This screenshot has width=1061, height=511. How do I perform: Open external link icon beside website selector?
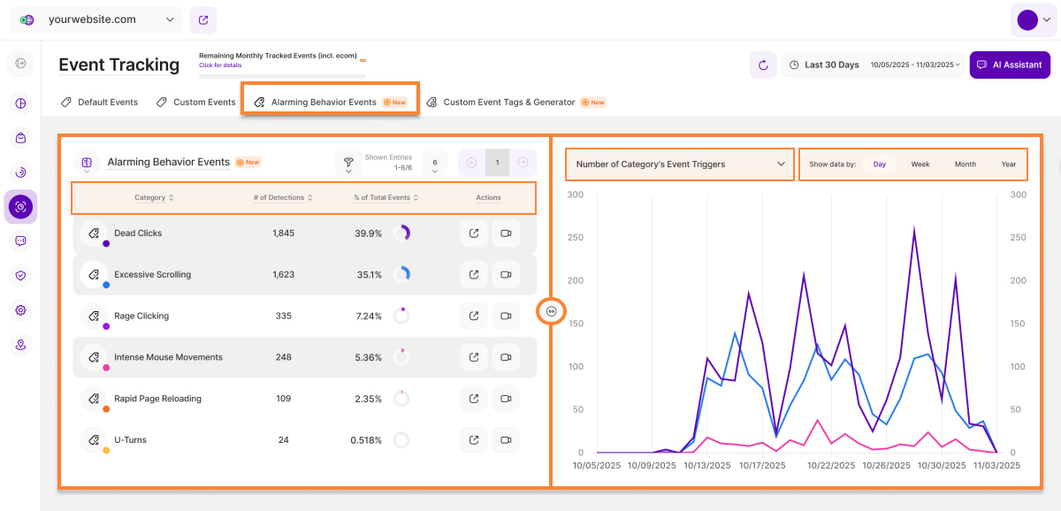(203, 19)
